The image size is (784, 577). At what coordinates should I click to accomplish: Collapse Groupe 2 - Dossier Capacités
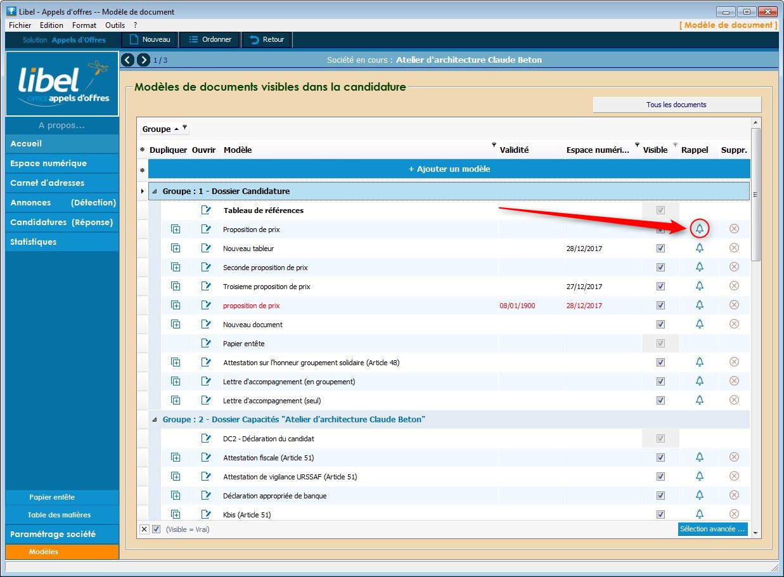point(155,419)
